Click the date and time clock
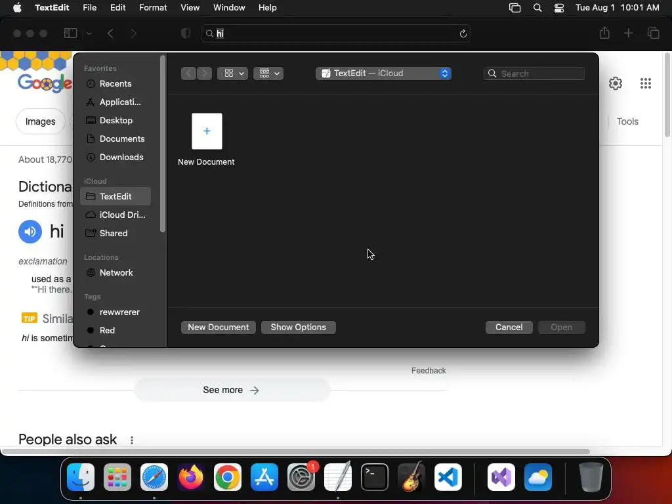Viewport: 672px width, 504px height. (x=617, y=8)
